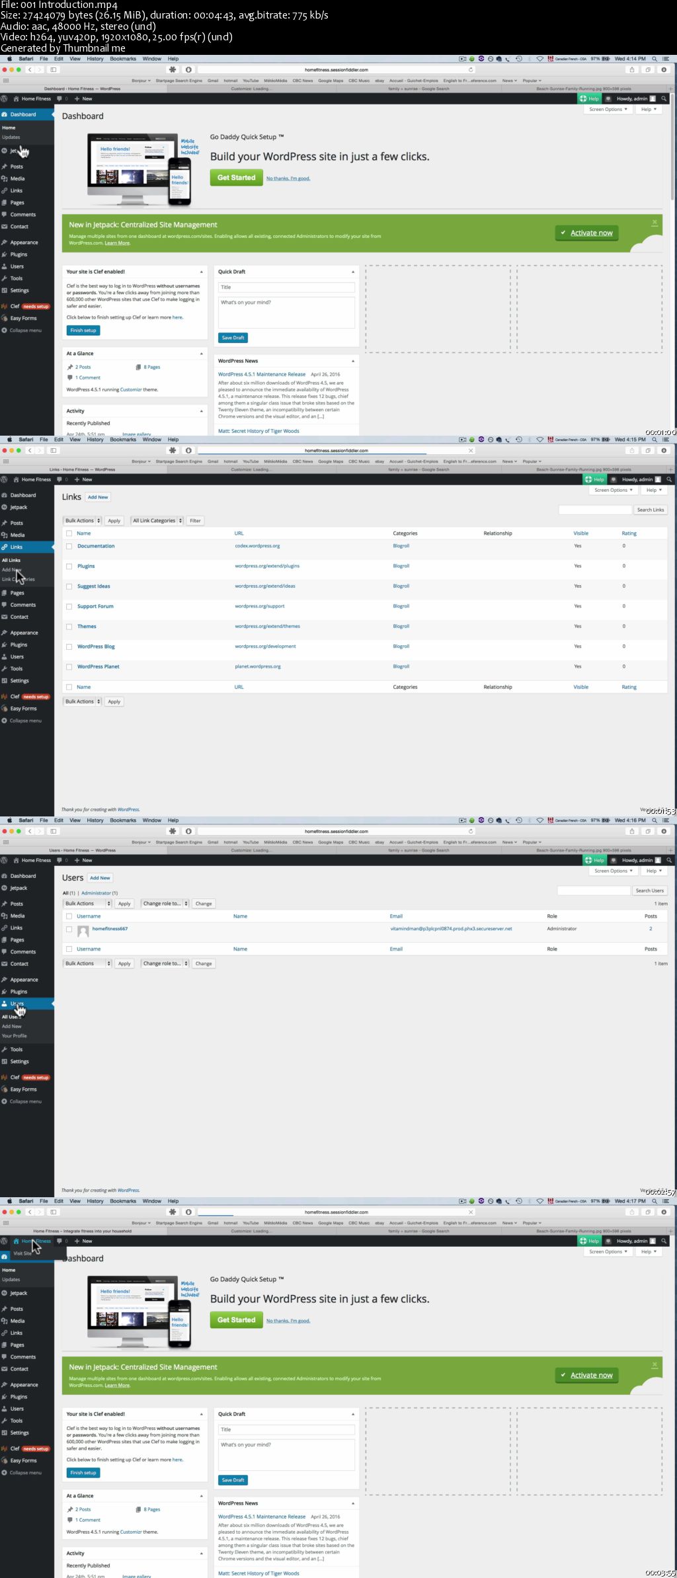This screenshot has width=677, height=1578.
Task: Click the Safari reload icon in the Users frame
Action: pos(471,831)
